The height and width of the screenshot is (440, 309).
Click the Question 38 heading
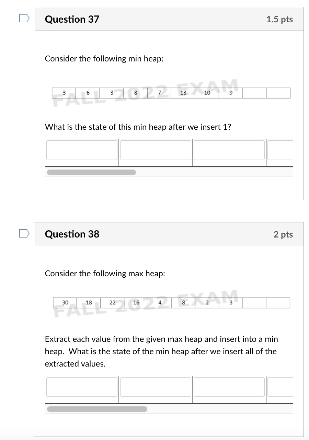coord(72,234)
